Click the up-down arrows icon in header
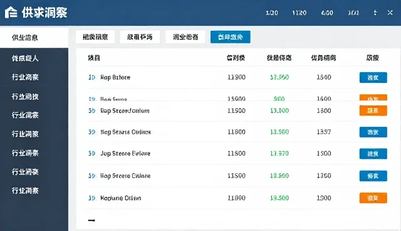 (x=375, y=13)
